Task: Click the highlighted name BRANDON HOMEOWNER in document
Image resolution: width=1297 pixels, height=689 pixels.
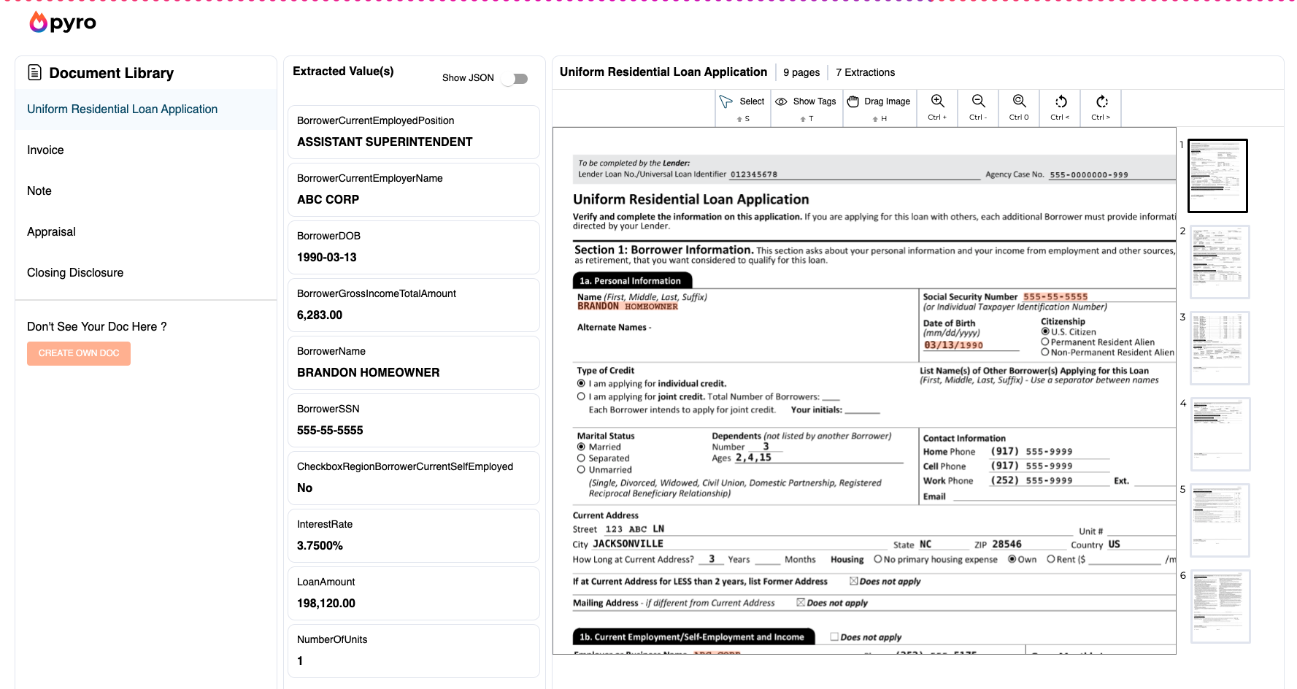Action: 628,307
